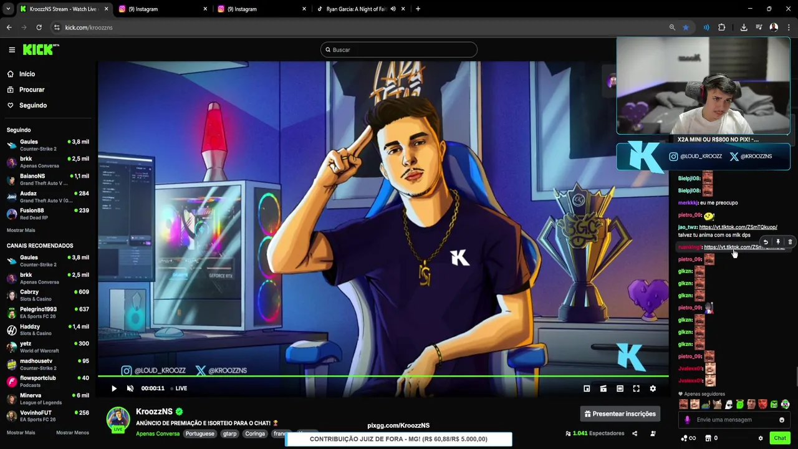
Task: Enter fullscreen video mode
Action: (x=637, y=389)
